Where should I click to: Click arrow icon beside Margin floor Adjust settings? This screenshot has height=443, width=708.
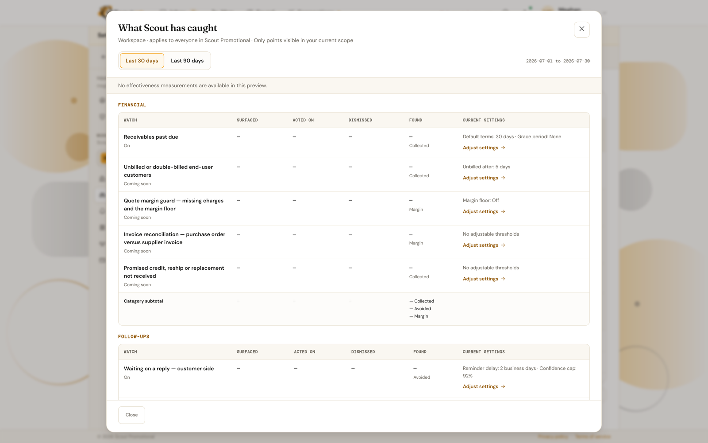[503, 212]
